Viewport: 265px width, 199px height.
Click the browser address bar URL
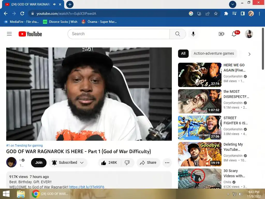pyautogui.click(x=66, y=13)
